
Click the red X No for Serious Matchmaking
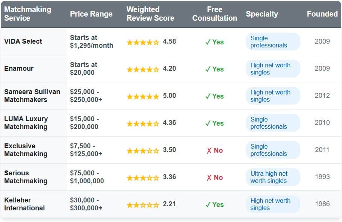pyautogui.click(x=215, y=178)
